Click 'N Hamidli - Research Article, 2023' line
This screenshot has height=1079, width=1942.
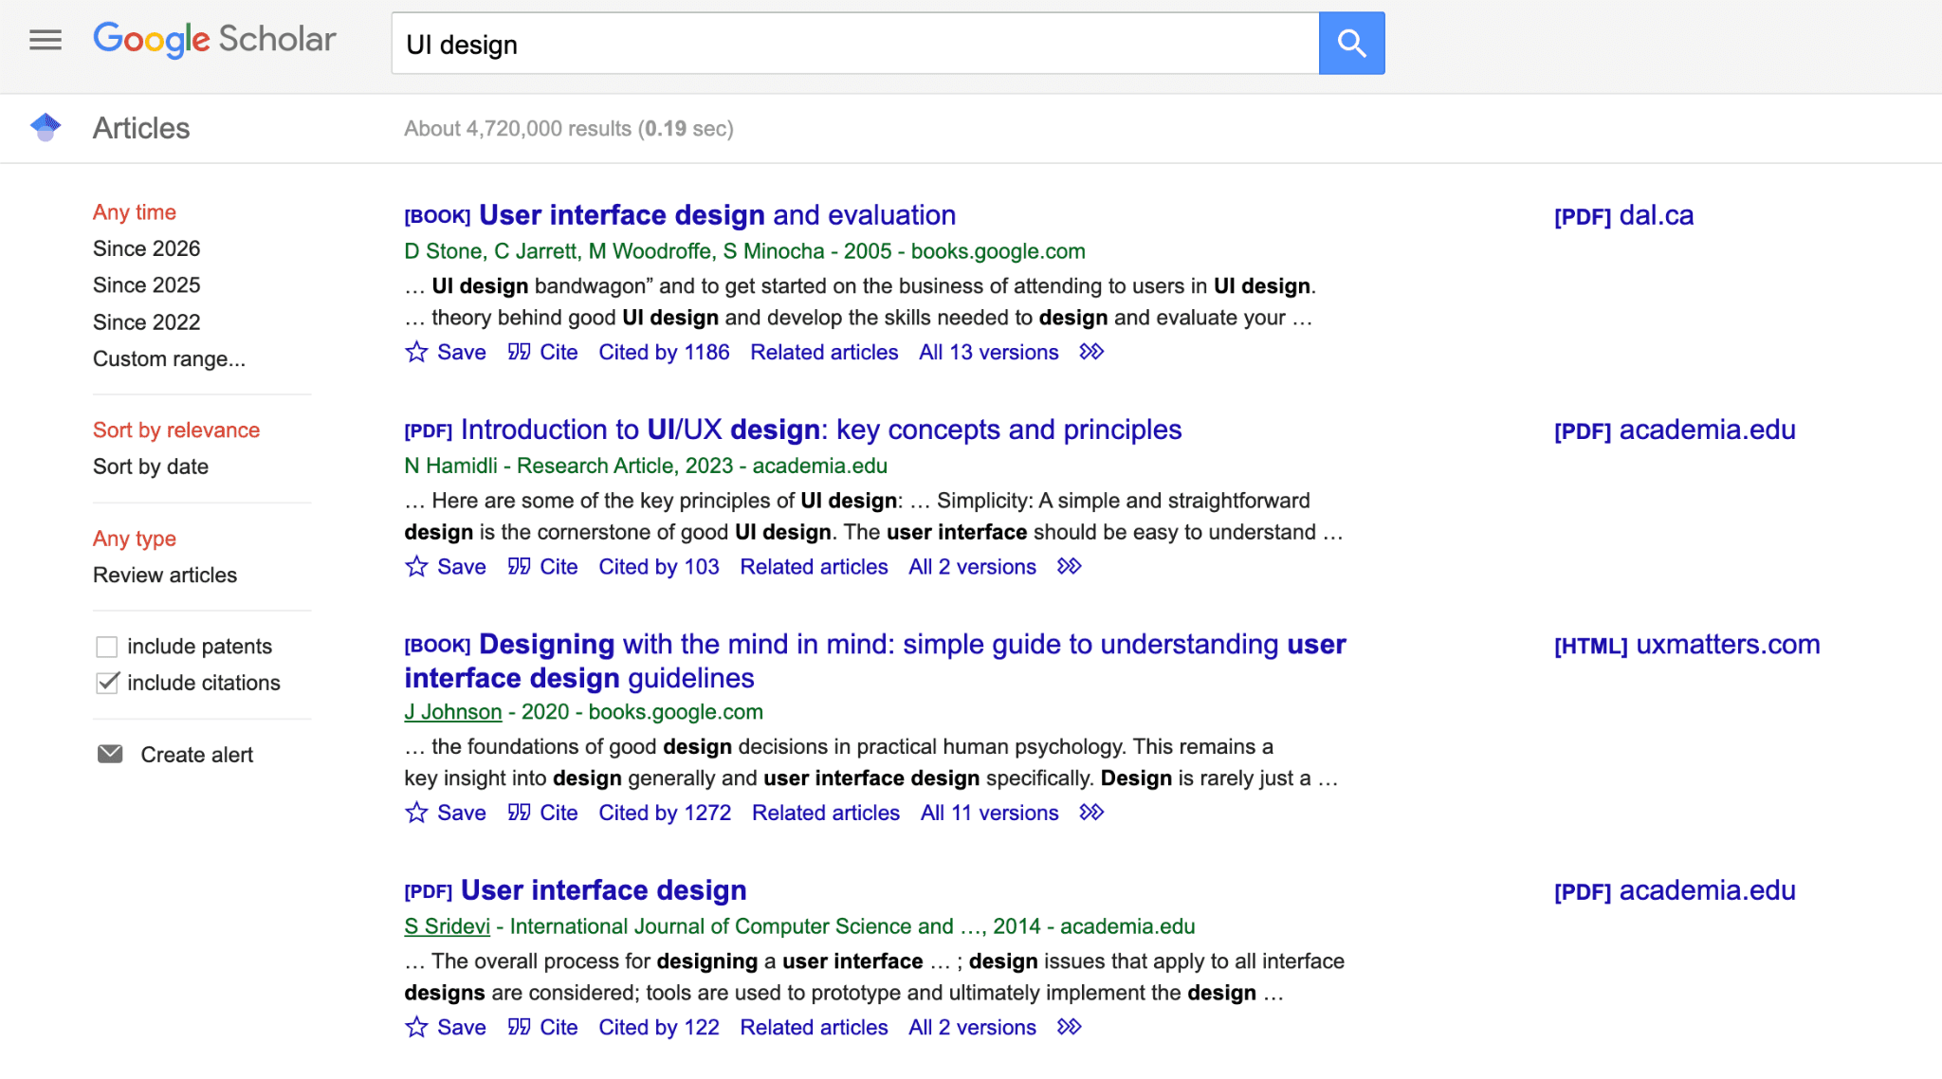[x=646, y=466]
